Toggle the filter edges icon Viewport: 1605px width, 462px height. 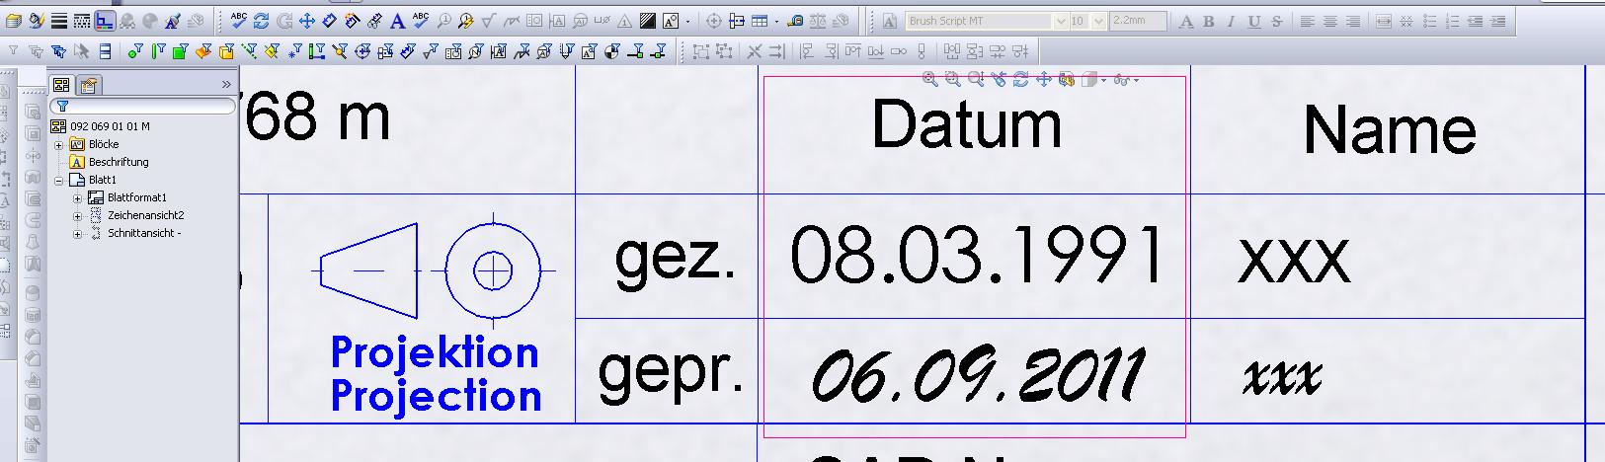click(x=158, y=51)
